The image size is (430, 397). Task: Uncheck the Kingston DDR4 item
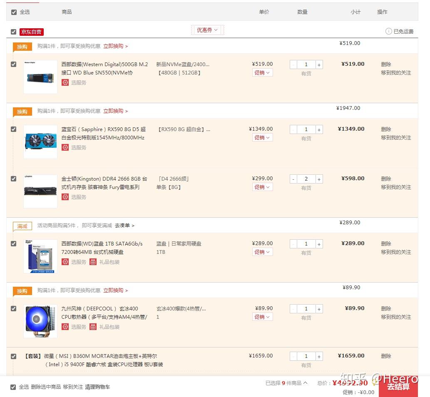pyautogui.click(x=13, y=179)
